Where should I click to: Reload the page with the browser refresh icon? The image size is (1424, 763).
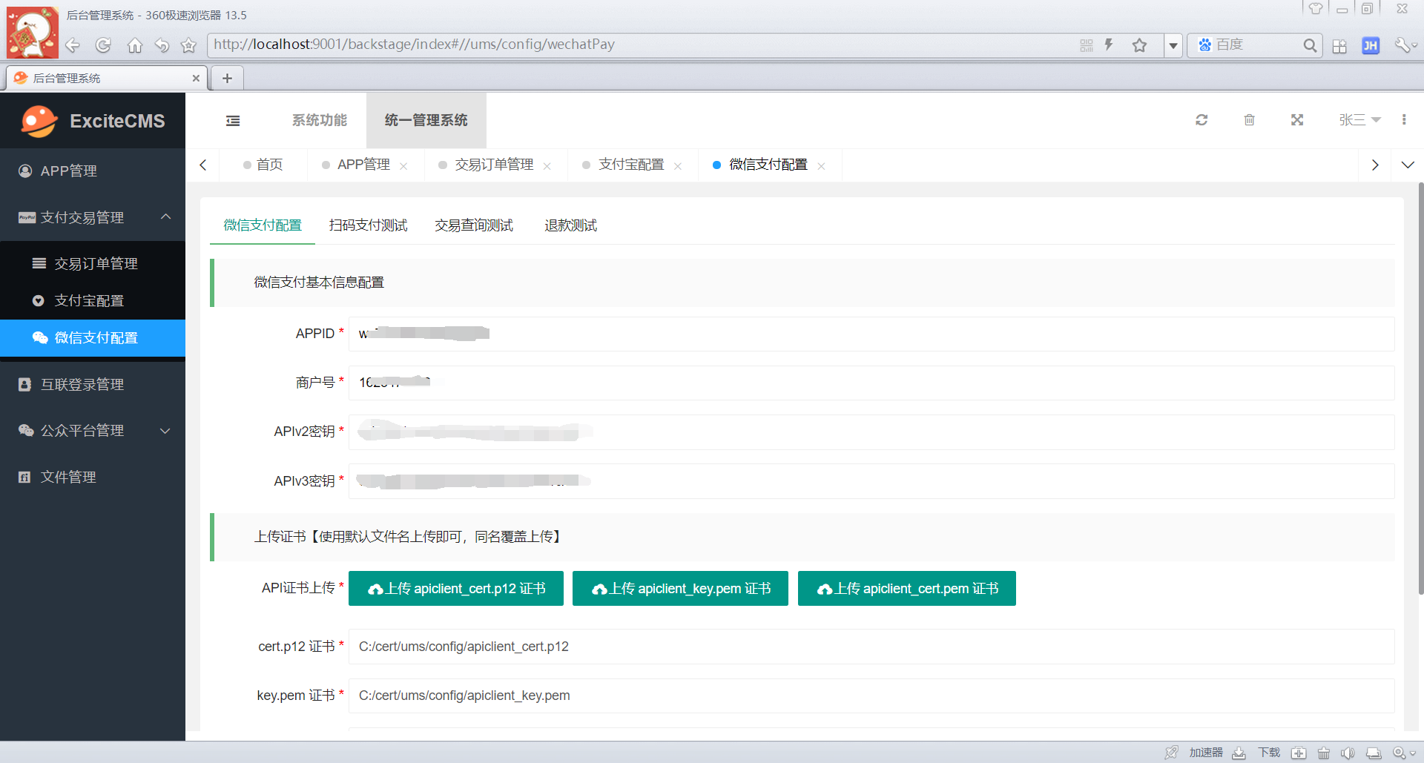pos(104,45)
